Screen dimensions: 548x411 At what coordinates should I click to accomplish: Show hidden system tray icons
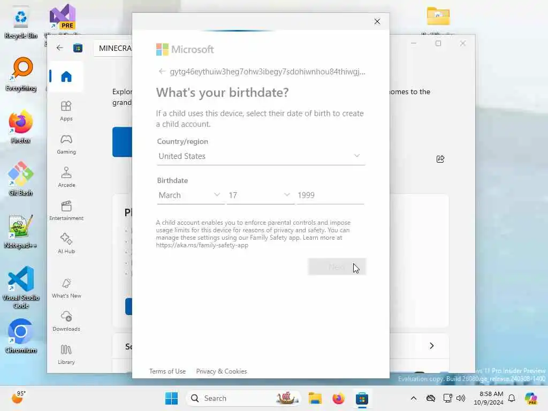pos(414,398)
